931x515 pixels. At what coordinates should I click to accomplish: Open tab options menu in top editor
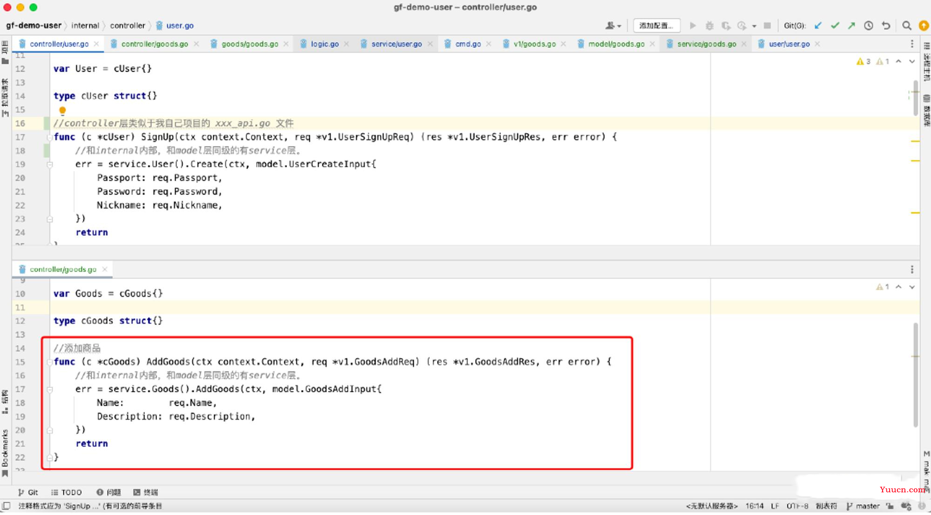click(912, 44)
